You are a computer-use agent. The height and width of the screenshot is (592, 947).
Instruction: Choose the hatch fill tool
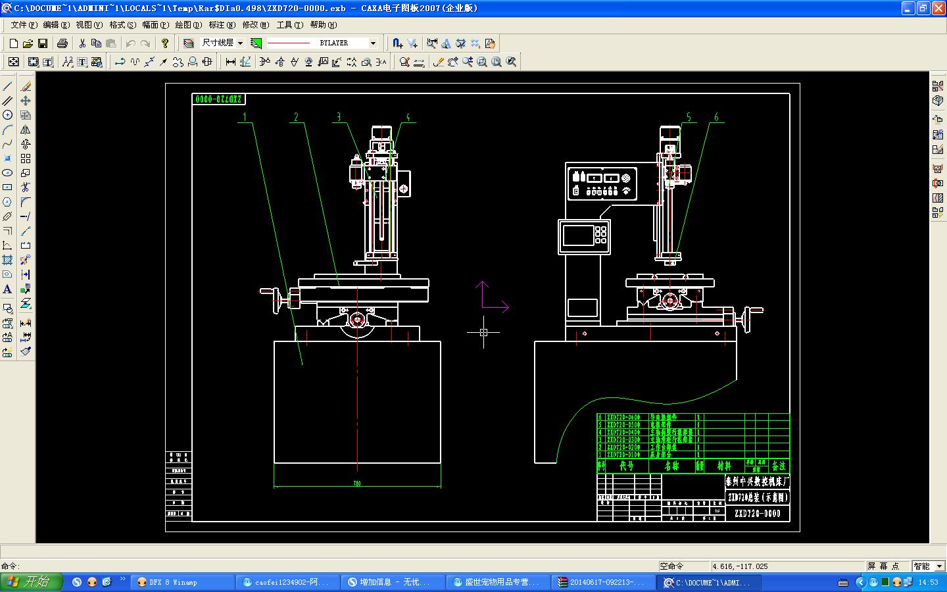click(x=7, y=260)
